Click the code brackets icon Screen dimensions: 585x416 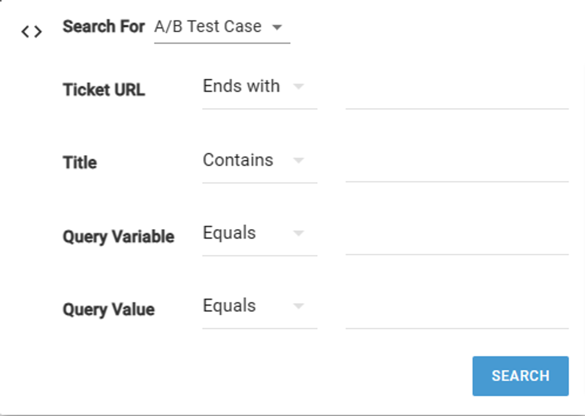point(32,32)
